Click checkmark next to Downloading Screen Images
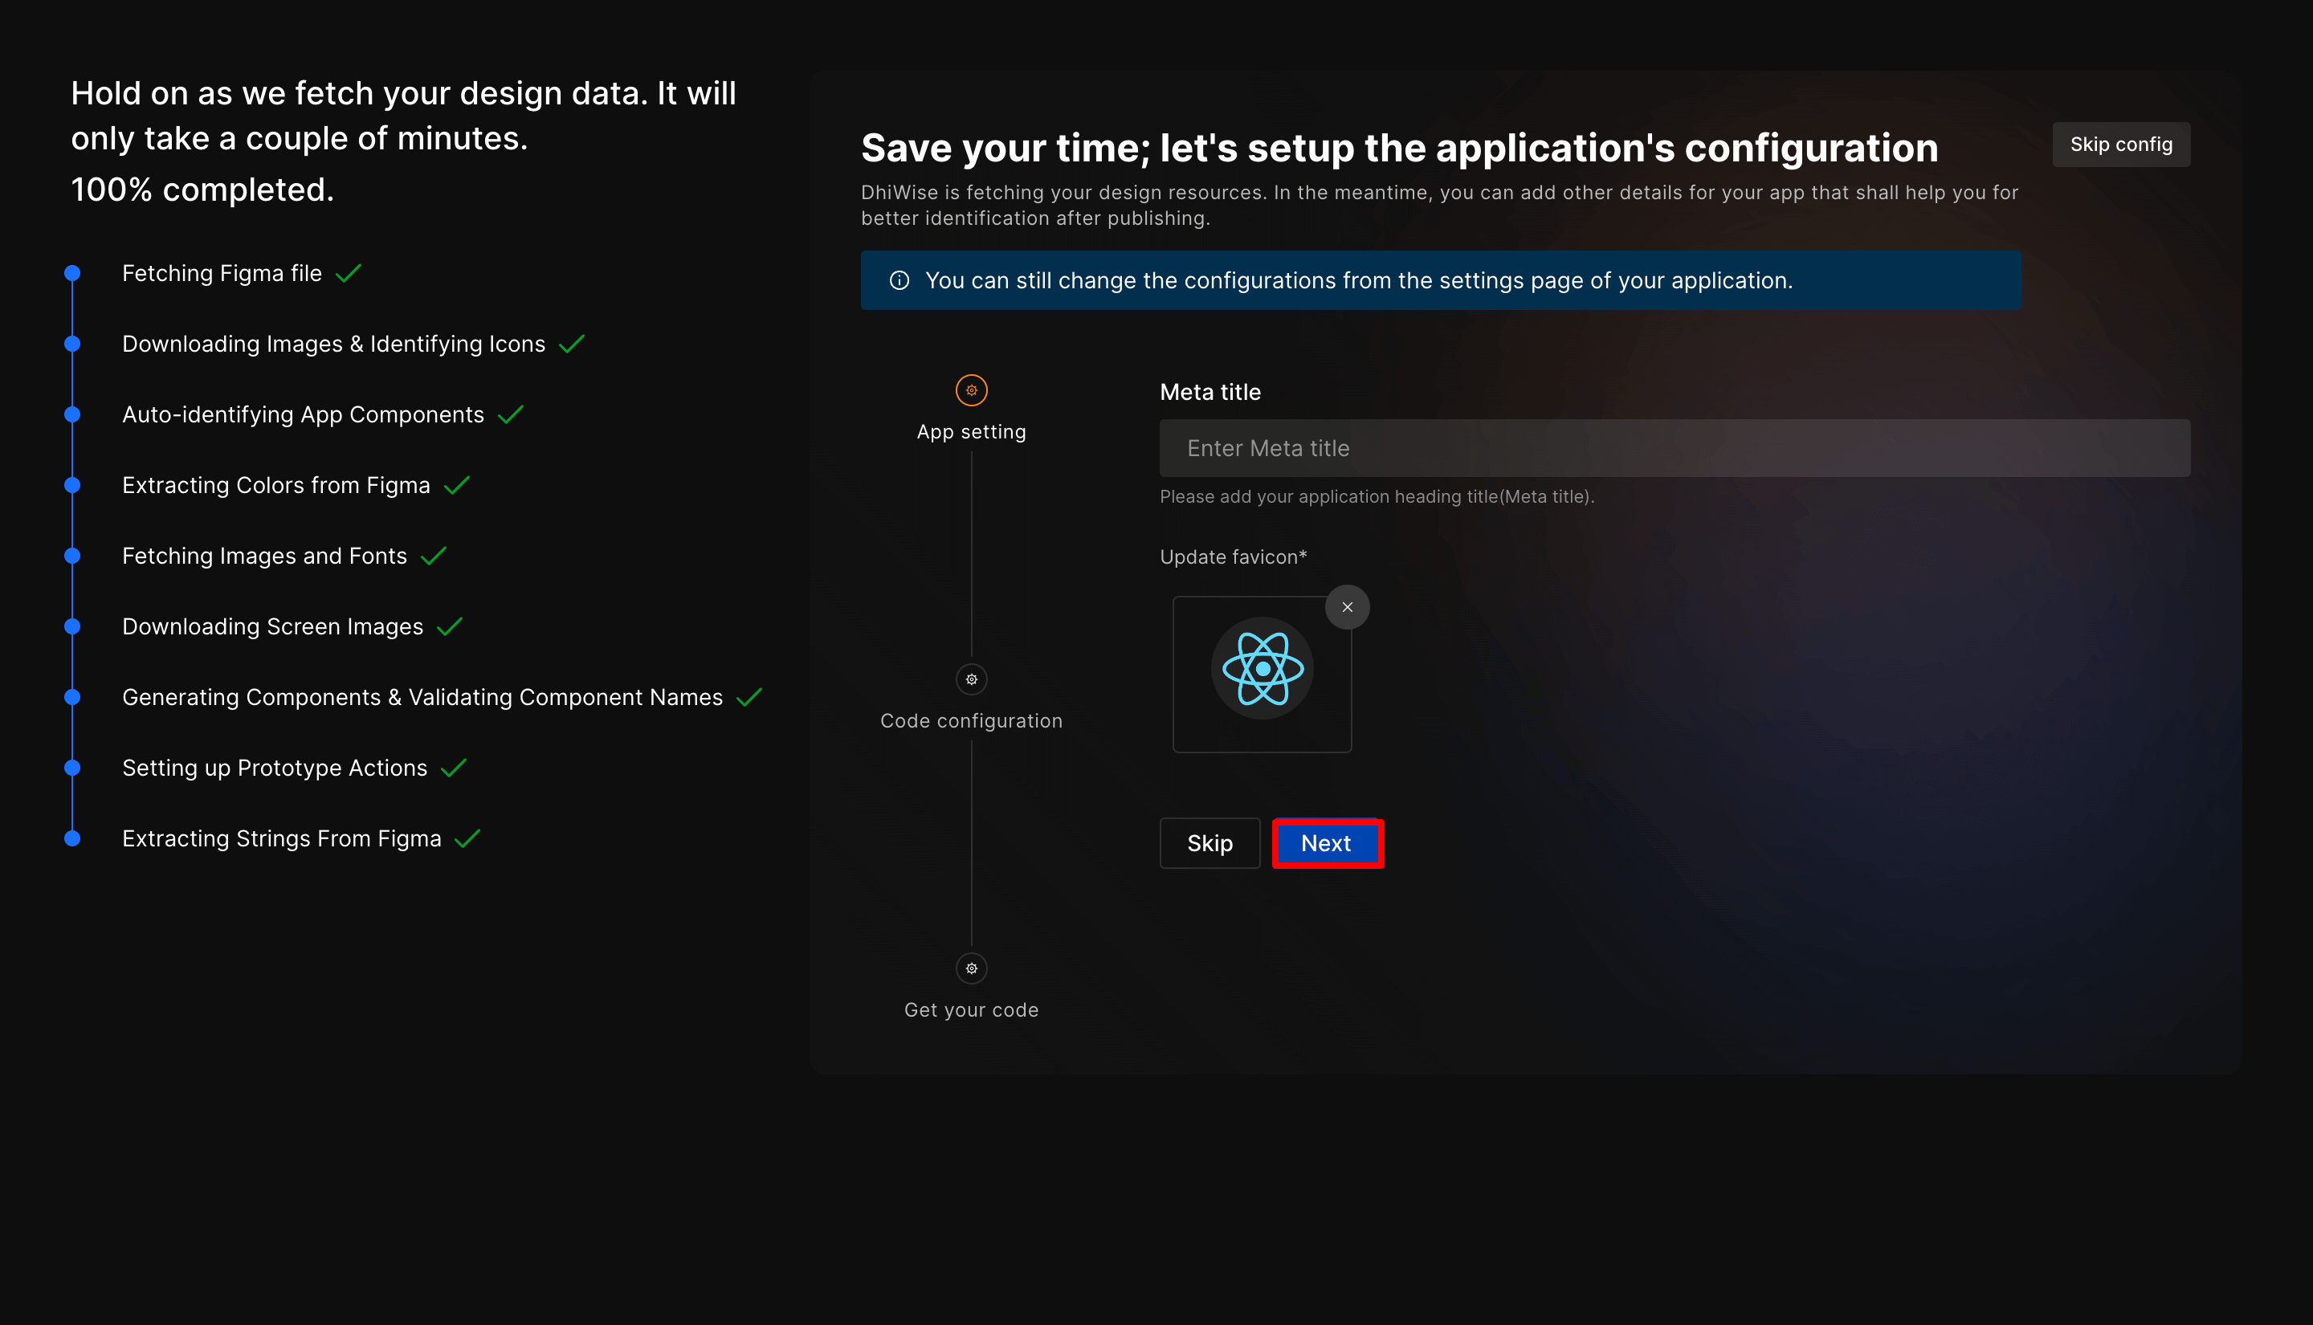The width and height of the screenshot is (2313, 1325). pyautogui.click(x=450, y=626)
